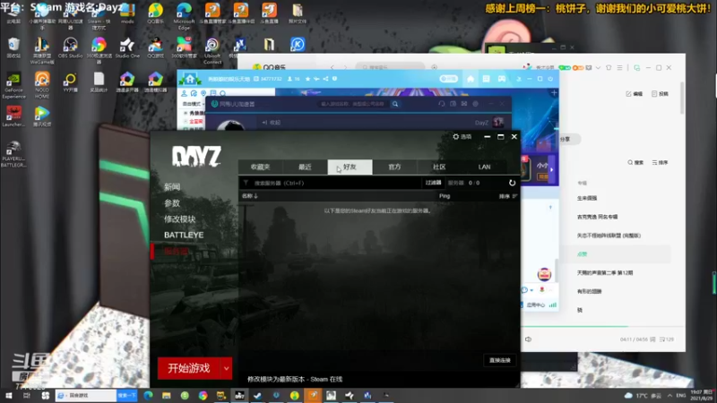Click the volume icon in QQ Music

coord(528,339)
